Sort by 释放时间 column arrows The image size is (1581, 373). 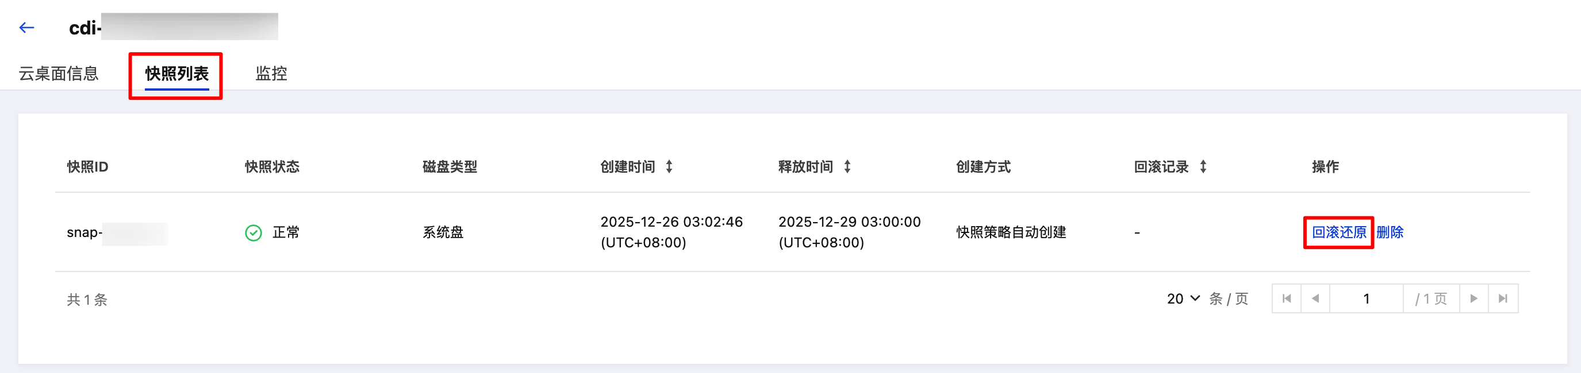click(847, 166)
